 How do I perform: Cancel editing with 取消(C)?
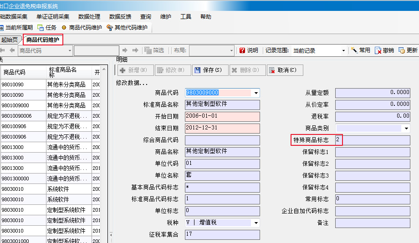pyautogui.click(x=285, y=70)
